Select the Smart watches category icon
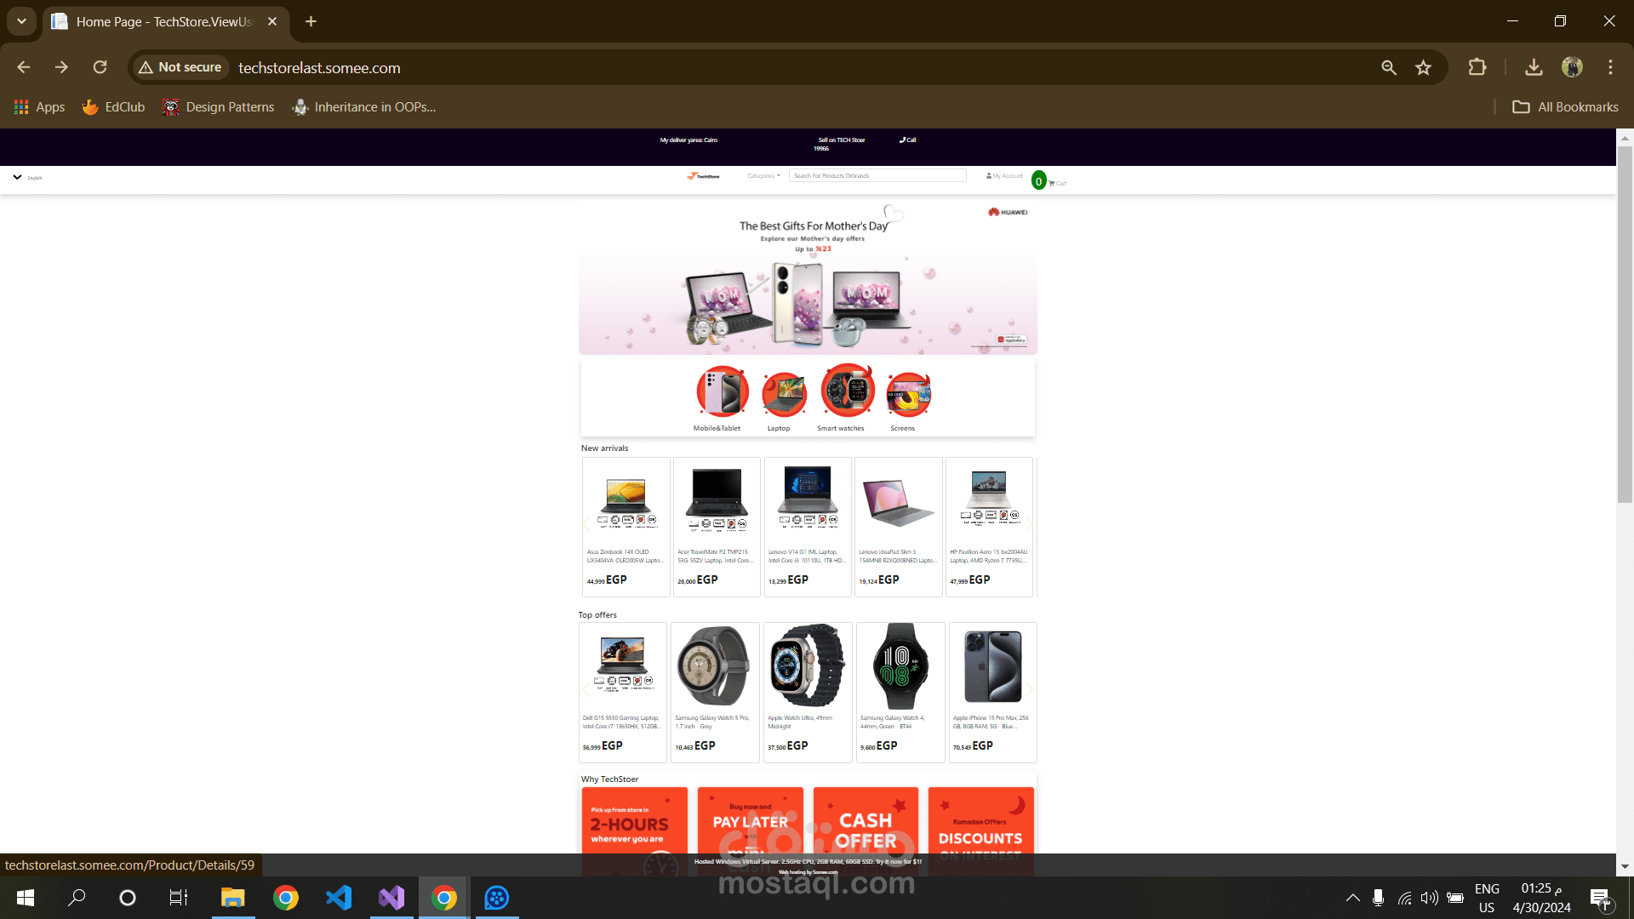1634x919 pixels. click(x=847, y=391)
